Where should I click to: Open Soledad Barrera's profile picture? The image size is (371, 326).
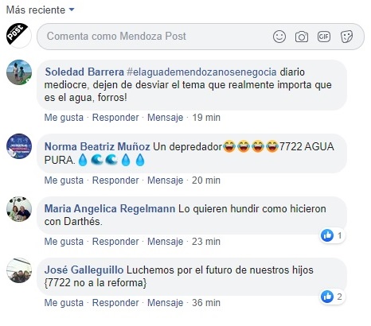pyautogui.click(x=19, y=72)
